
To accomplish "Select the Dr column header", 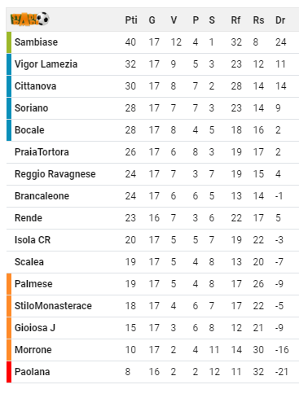I will tap(280, 20).
